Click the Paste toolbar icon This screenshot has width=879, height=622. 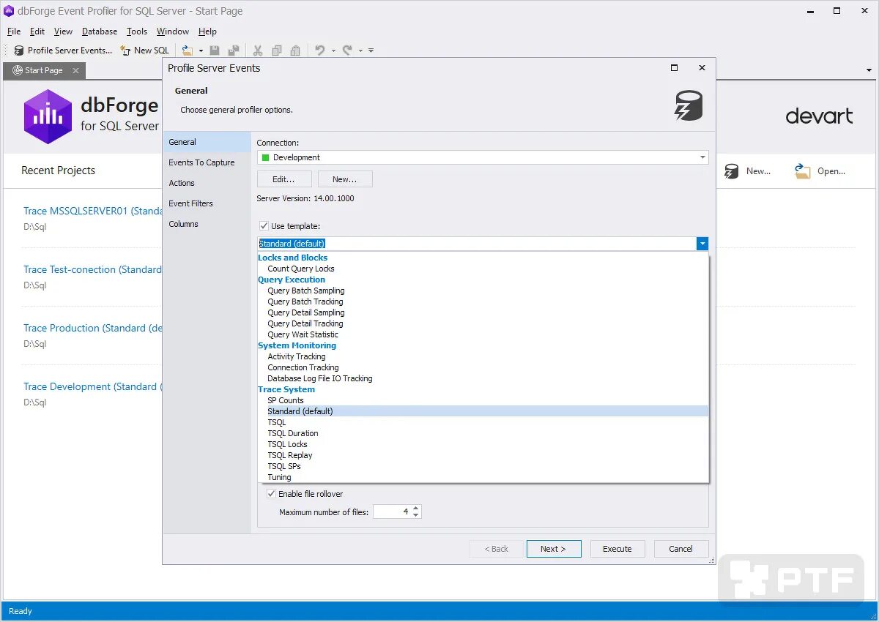click(x=295, y=50)
